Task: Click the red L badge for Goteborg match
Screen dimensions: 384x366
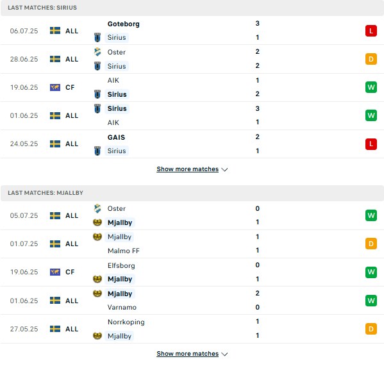Action: click(x=371, y=31)
